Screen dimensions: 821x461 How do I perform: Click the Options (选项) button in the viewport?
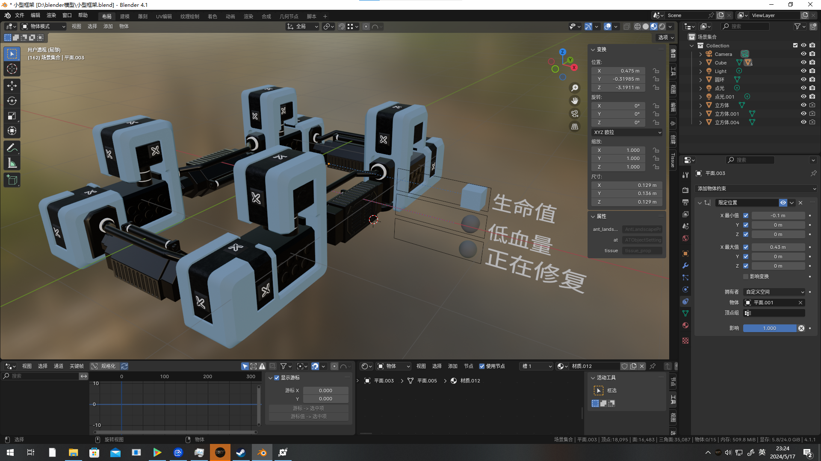665,38
